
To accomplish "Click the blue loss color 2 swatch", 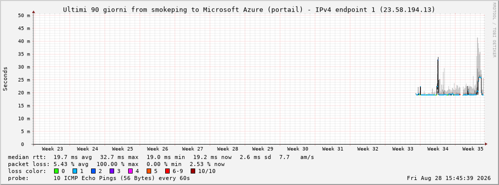I will [x=93, y=171].
